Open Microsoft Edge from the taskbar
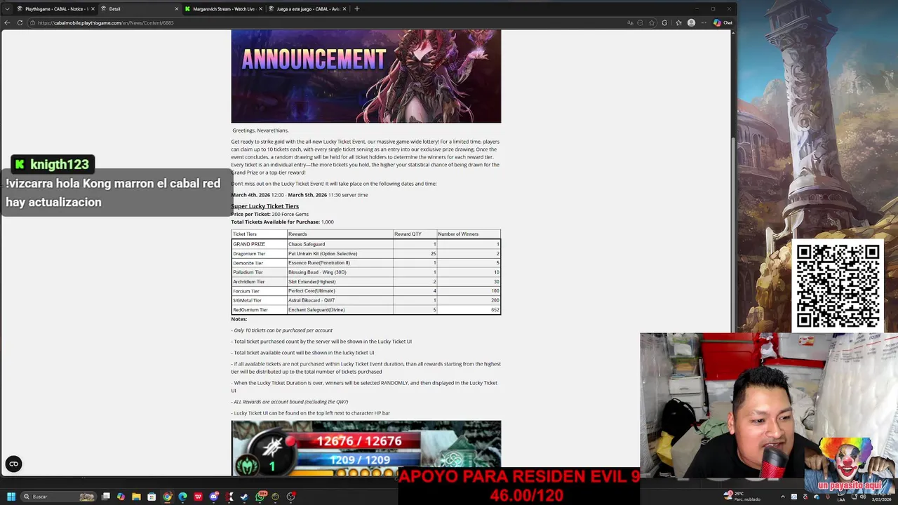898x505 pixels. click(x=182, y=497)
